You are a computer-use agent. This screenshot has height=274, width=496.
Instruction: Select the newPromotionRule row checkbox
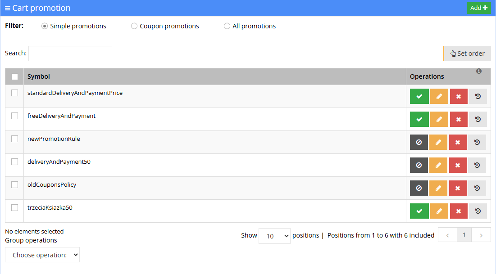[x=14, y=139]
